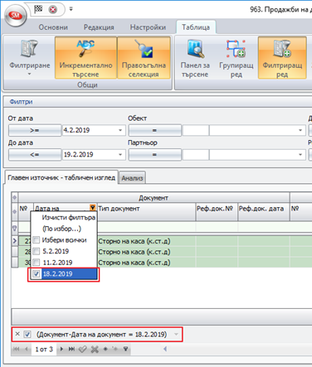Click the red cross quick access icon
The image size is (312, 367).
(52, 10)
